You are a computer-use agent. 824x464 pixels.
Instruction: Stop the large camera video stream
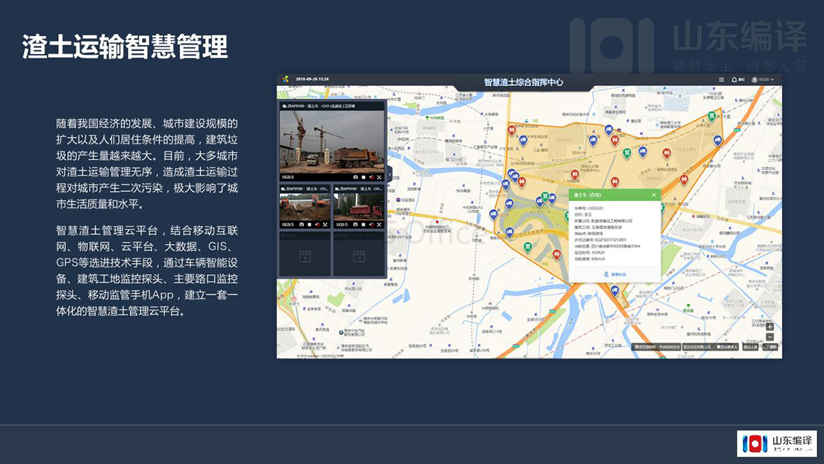[x=363, y=177]
